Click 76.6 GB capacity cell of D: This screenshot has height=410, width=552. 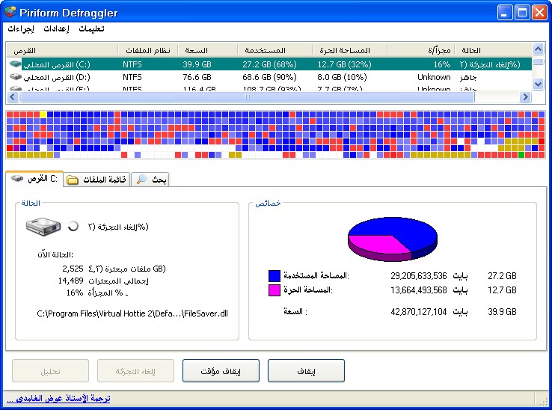point(197,77)
